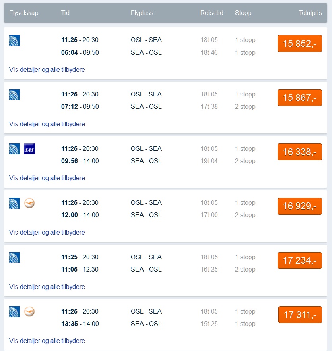Select the 15 852,- price button
This screenshot has width=332, height=351.
(x=300, y=43)
